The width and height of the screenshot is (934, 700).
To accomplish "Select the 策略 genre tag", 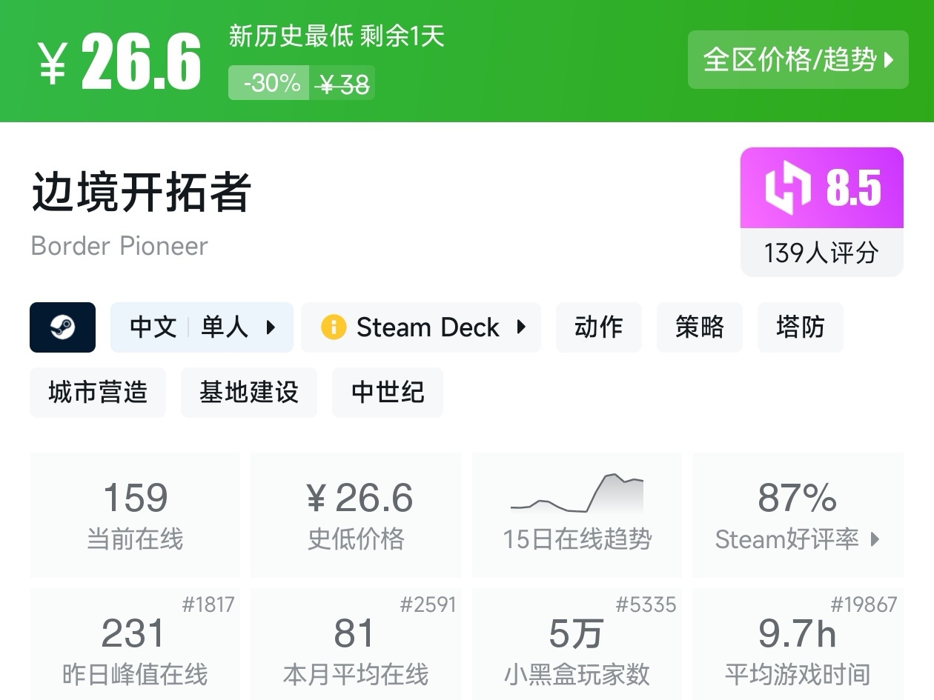I will click(699, 327).
